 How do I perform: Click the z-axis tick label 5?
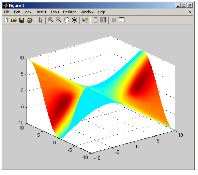coord(22,74)
